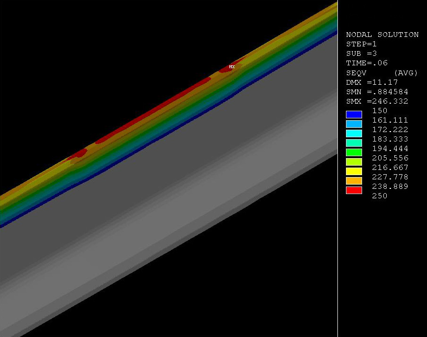Select the 150 lower bound legend value
This screenshot has height=337, width=427.
380,111
